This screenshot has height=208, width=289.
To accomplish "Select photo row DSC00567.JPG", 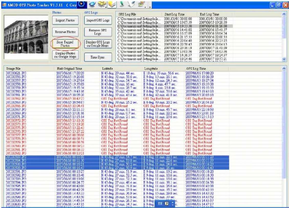I will 117,109.
